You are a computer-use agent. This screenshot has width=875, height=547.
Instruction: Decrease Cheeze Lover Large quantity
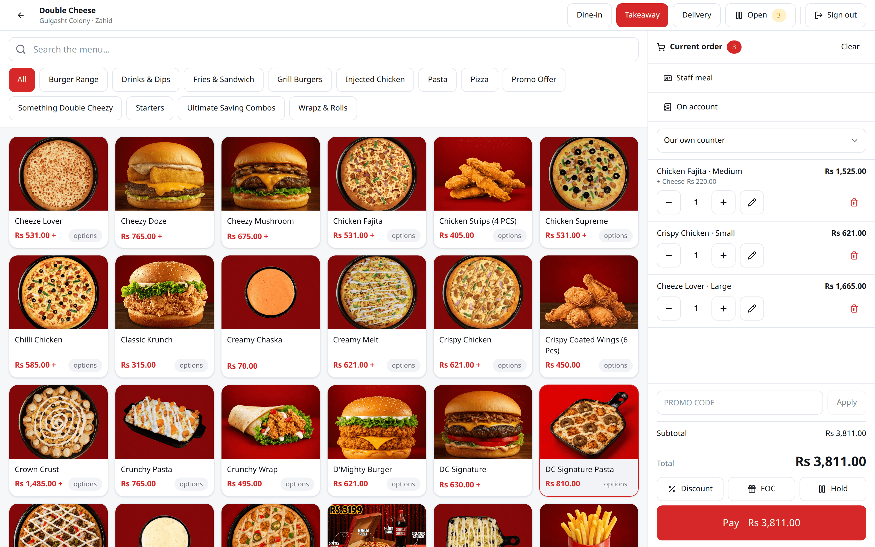[669, 309]
